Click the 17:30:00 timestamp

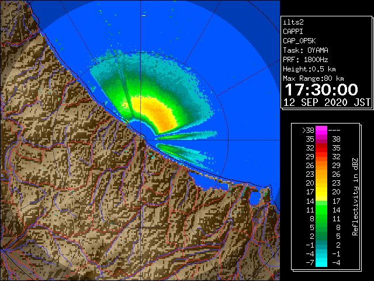tap(321, 90)
